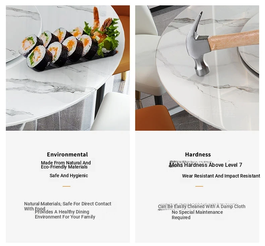Click the wooden hammer handle

pyautogui.click(x=233, y=40)
